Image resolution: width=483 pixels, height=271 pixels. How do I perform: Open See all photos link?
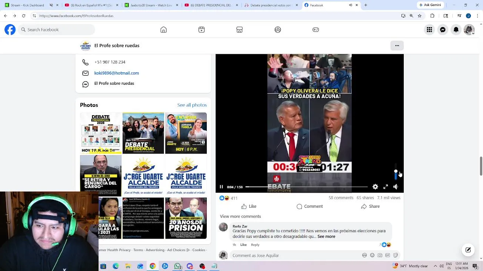[192, 105]
